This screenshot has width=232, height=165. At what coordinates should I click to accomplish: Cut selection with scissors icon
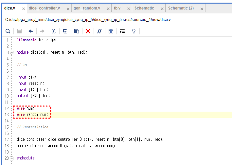coord(54,31)
